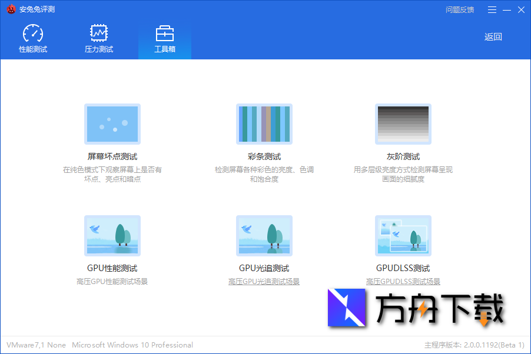This screenshot has width=531, height=354.
Task: Open the 问题反馈 feedback page
Action: [460, 9]
